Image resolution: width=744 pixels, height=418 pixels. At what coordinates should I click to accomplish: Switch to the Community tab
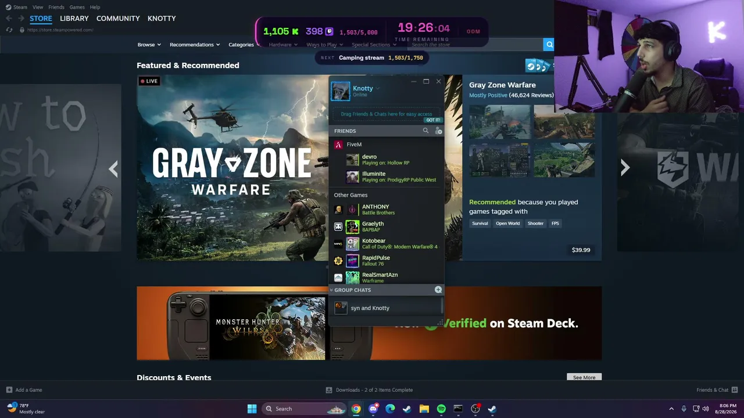click(118, 19)
